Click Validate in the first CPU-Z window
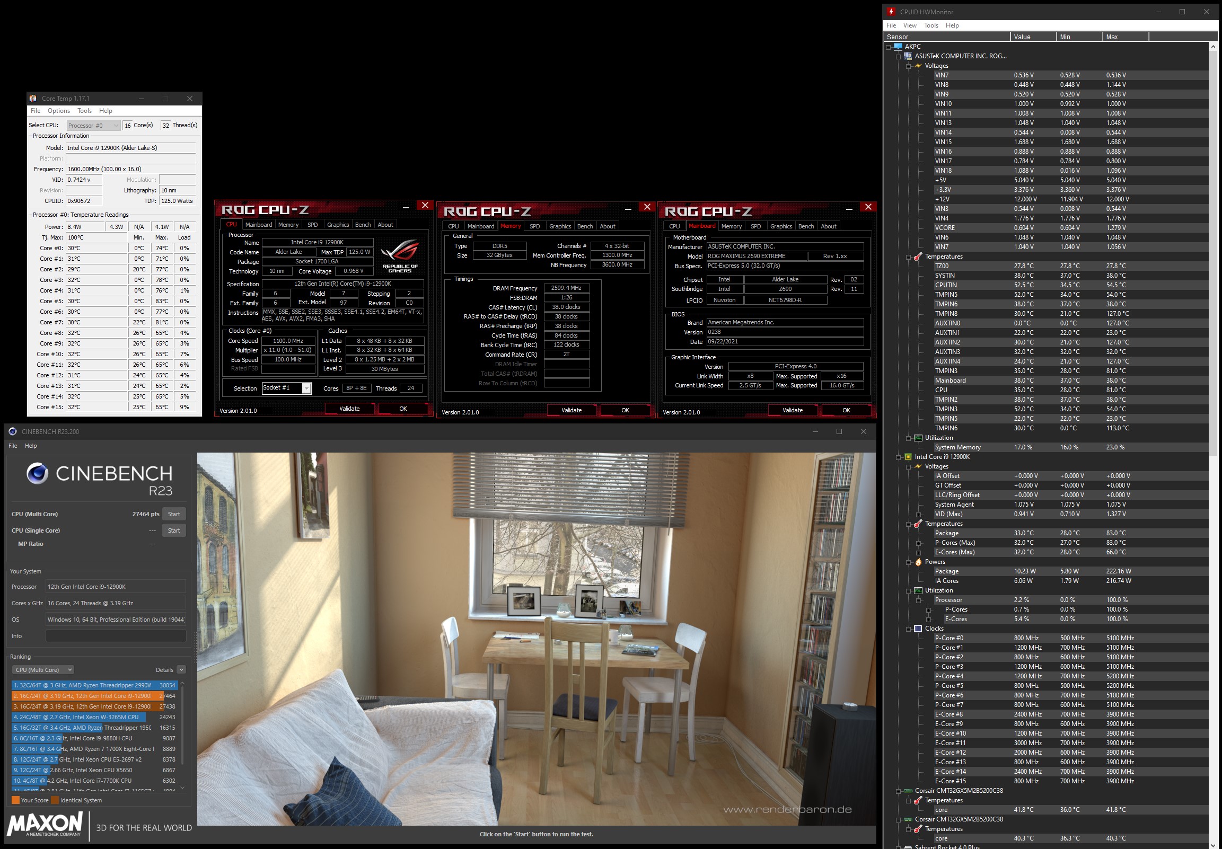Screen dimensions: 1222x849 (349, 409)
